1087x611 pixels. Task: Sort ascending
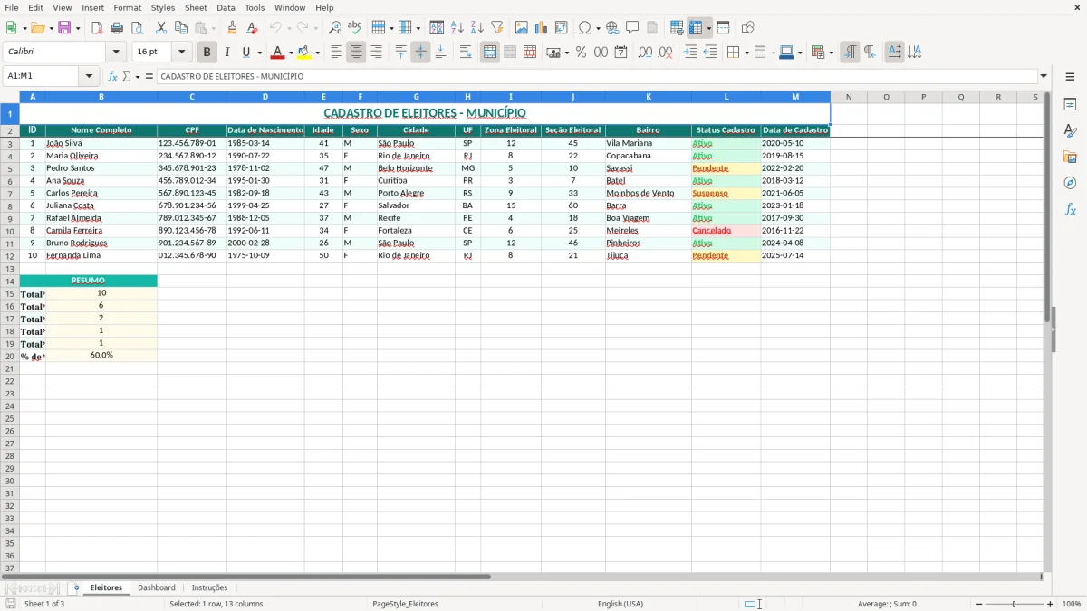tap(457, 28)
